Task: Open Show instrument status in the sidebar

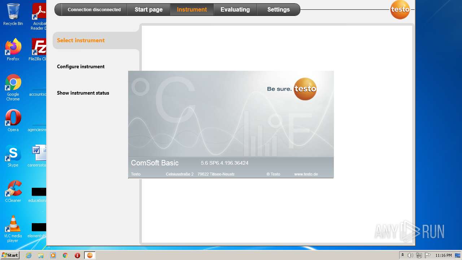Action: click(x=83, y=93)
